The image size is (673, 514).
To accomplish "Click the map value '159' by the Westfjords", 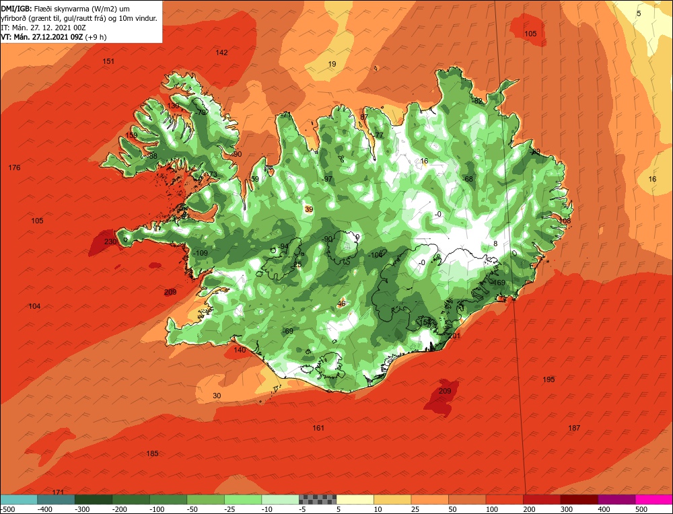I will 131,135.
